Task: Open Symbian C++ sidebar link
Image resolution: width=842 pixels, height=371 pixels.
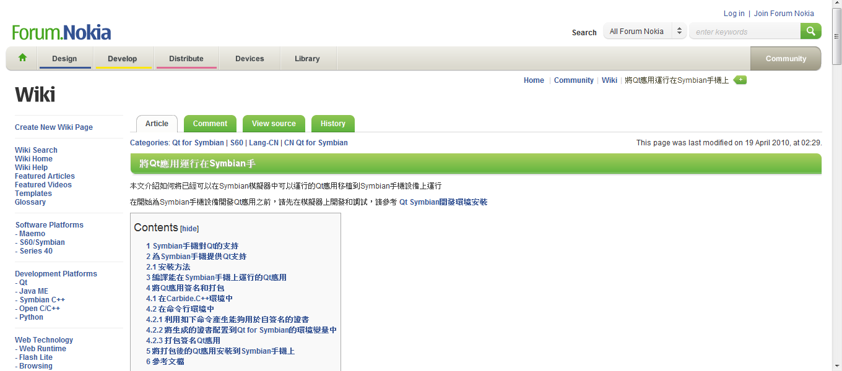Action: (42, 300)
